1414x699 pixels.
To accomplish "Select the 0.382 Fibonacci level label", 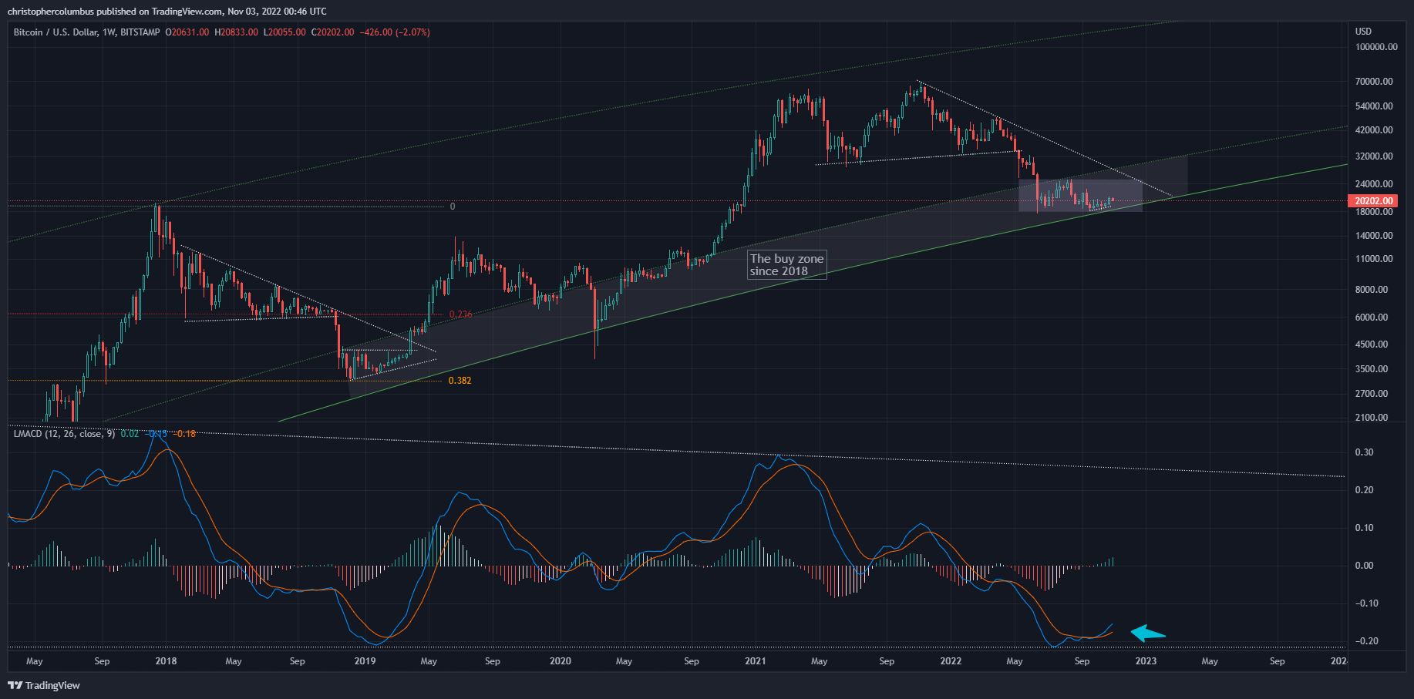I will pos(460,381).
